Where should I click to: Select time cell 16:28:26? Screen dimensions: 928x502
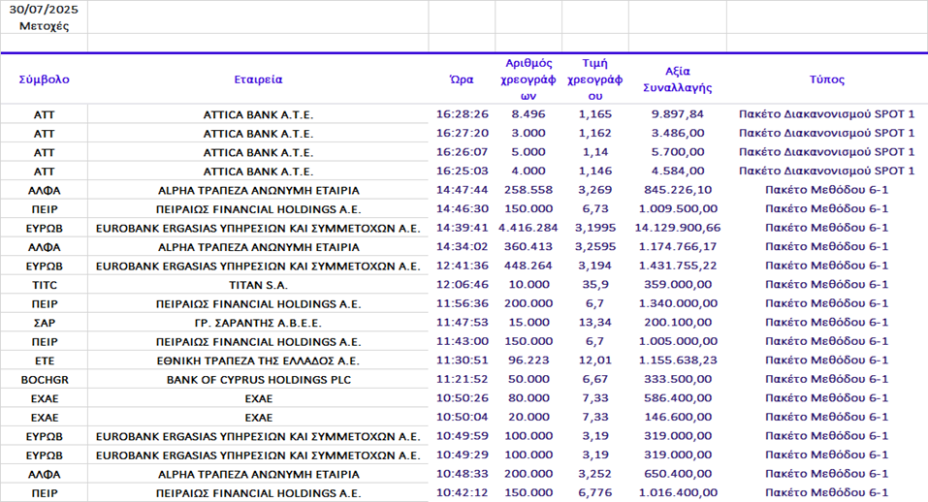[463, 114]
